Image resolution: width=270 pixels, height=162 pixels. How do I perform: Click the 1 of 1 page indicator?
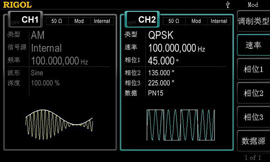tap(253, 157)
